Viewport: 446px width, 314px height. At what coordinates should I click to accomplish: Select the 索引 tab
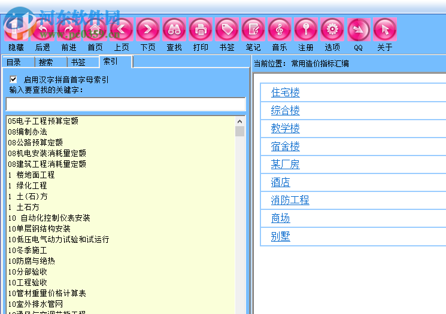point(116,62)
